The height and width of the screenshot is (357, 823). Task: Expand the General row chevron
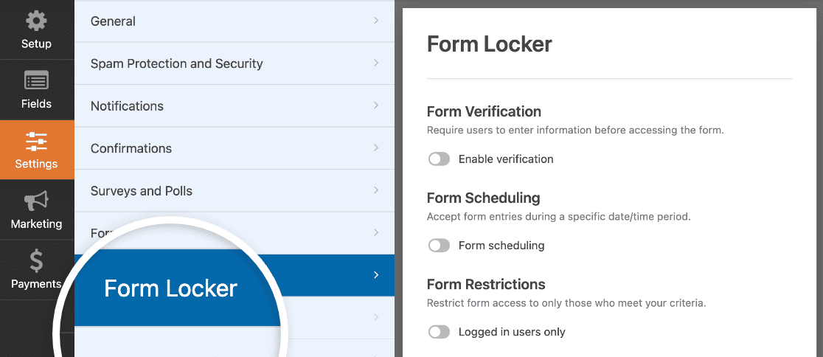pos(376,21)
